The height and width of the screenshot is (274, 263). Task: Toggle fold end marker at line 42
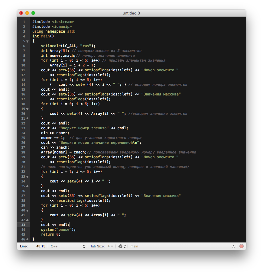click(27, 220)
